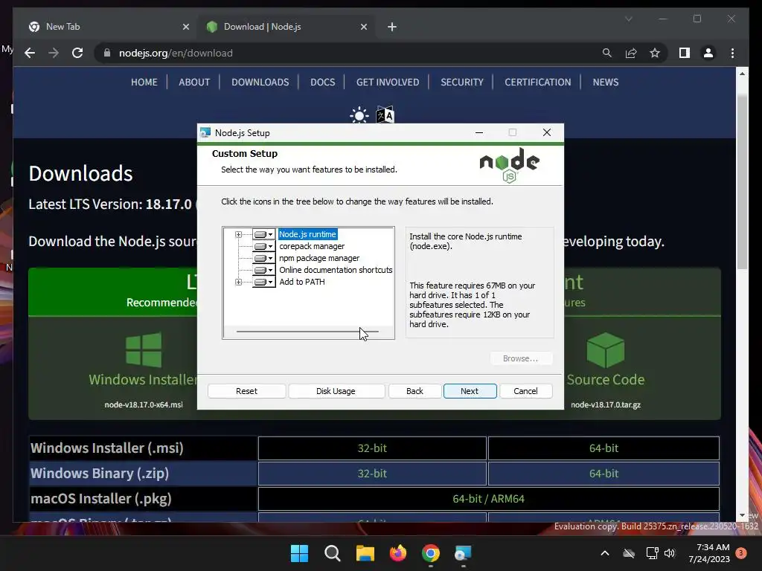Viewport: 762px width, 571px height.
Task: Click Next in Node.js Setup
Action: coord(470,391)
